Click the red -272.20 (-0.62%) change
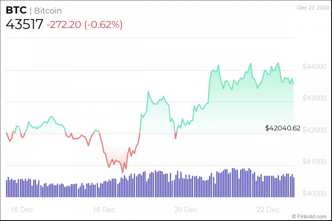 pyautogui.click(x=84, y=25)
